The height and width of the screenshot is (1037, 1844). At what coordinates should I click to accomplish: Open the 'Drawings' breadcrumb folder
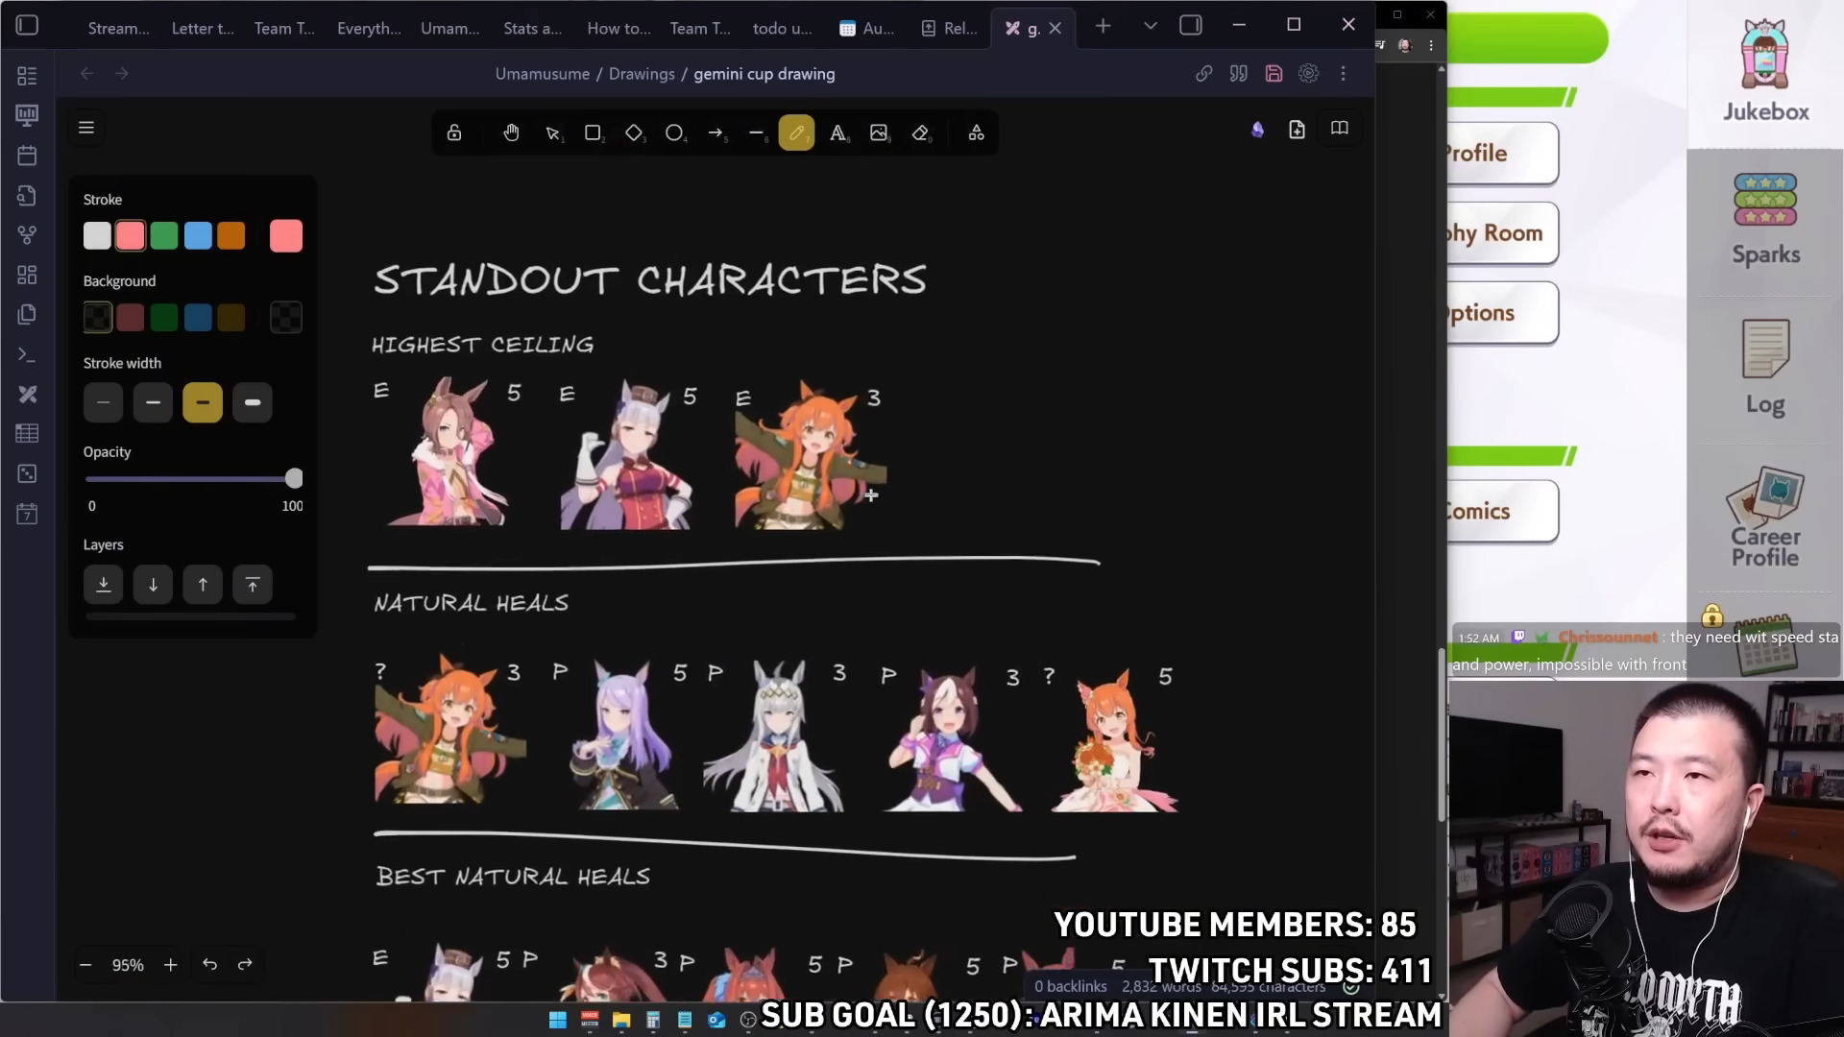(642, 74)
